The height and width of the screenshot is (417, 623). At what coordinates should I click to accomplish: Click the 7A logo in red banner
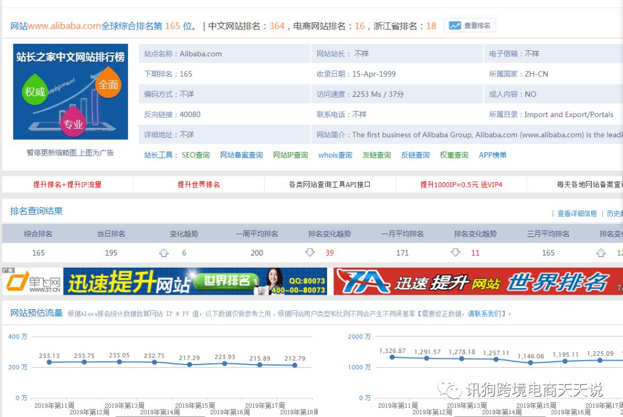[x=363, y=281]
